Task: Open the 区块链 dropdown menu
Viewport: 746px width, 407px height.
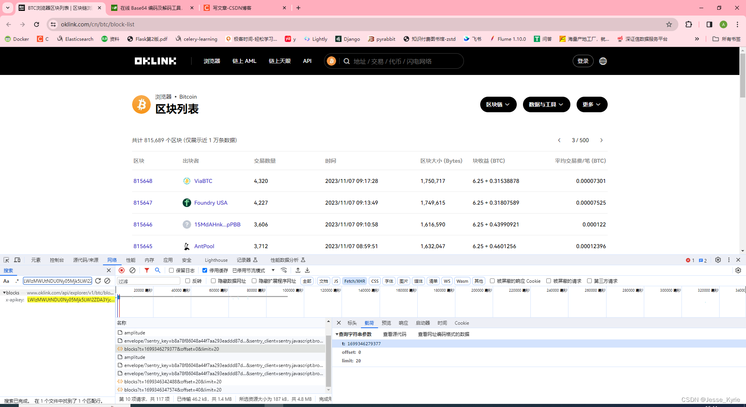Action: [498, 104]
